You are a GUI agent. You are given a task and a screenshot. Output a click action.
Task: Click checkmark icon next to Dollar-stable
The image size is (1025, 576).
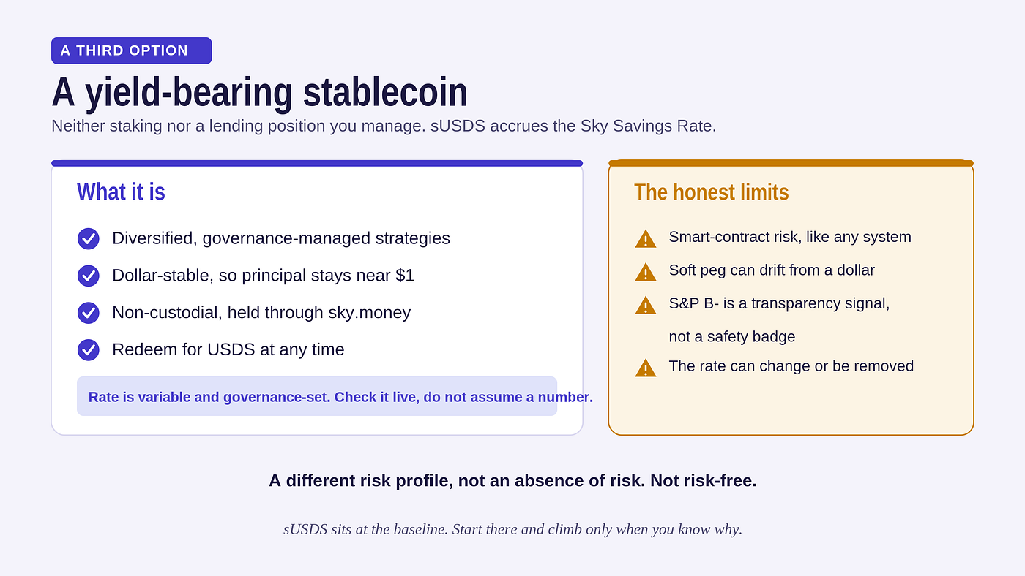tap(88, 276)
